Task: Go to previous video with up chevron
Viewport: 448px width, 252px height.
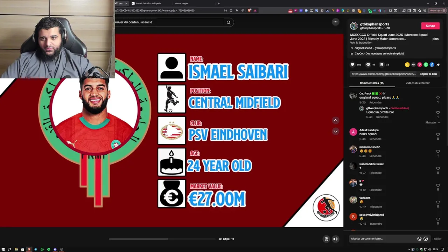Action: tap(335, 120)
